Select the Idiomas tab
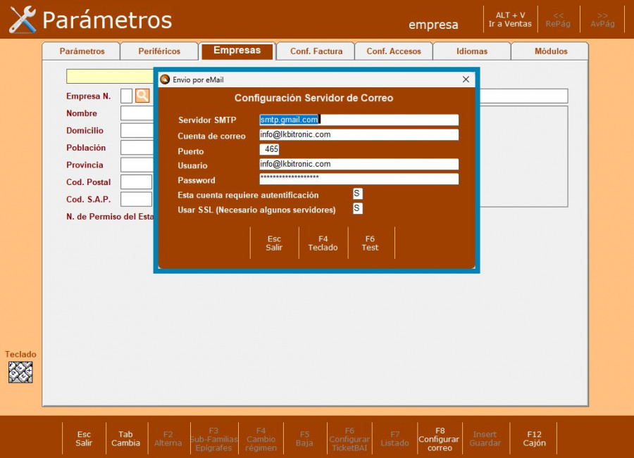 click(x=471, y=51)
